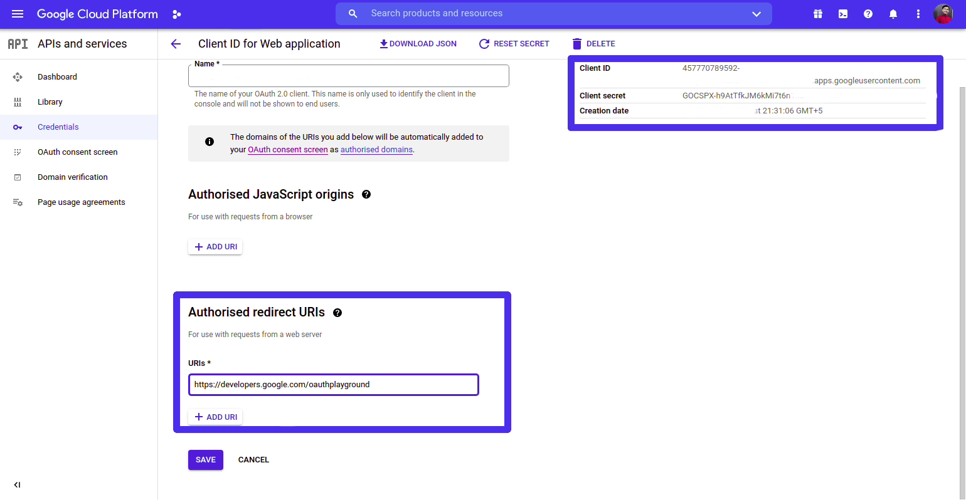
Task: Click the Dashboard icon in sidebar
Action: [18, 77]
